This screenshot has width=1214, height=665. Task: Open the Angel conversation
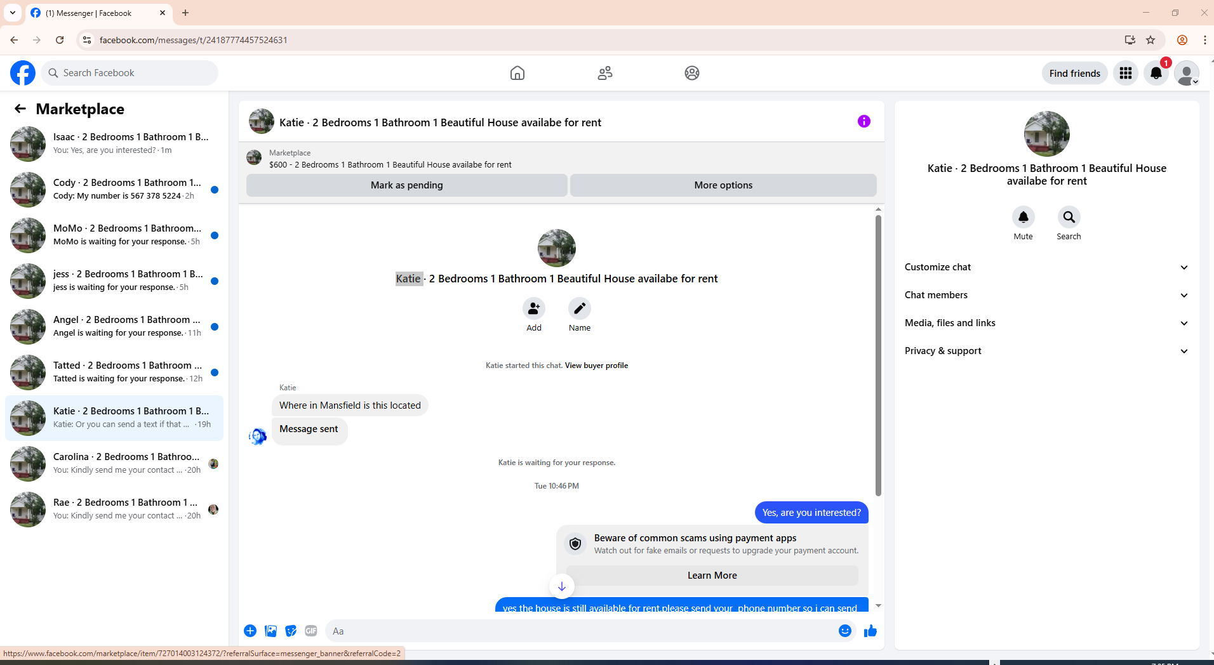click(x=114, y=327)
